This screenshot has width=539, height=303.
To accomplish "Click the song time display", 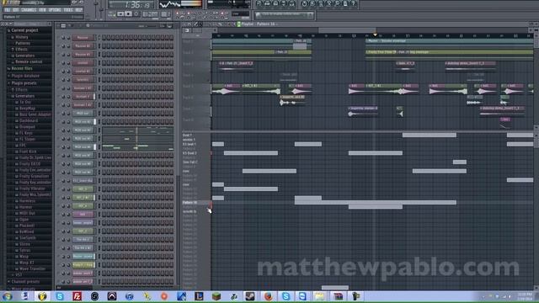I will pos(131,5).
